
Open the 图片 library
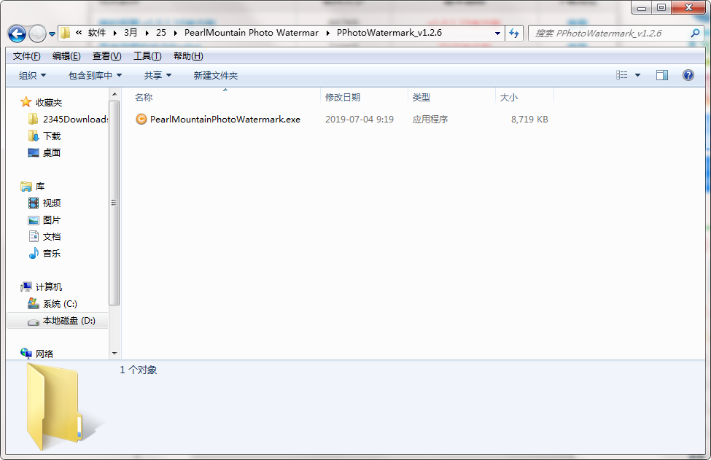pos(51,220)
